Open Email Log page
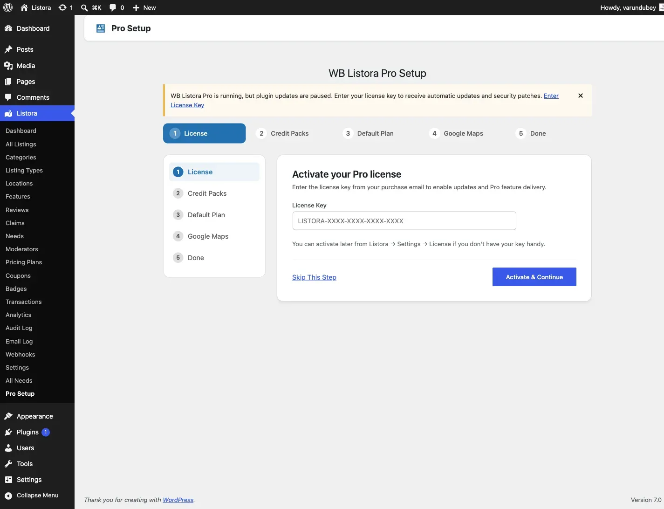Image resolution: width=664 pixels, height=509 pixels. tap(19, 342)
